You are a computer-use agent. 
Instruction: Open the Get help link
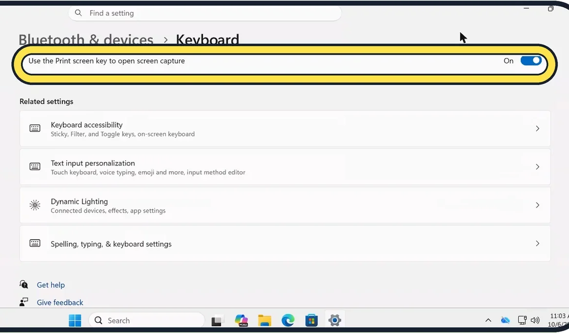pyautogui.click(x=51, y=285)
